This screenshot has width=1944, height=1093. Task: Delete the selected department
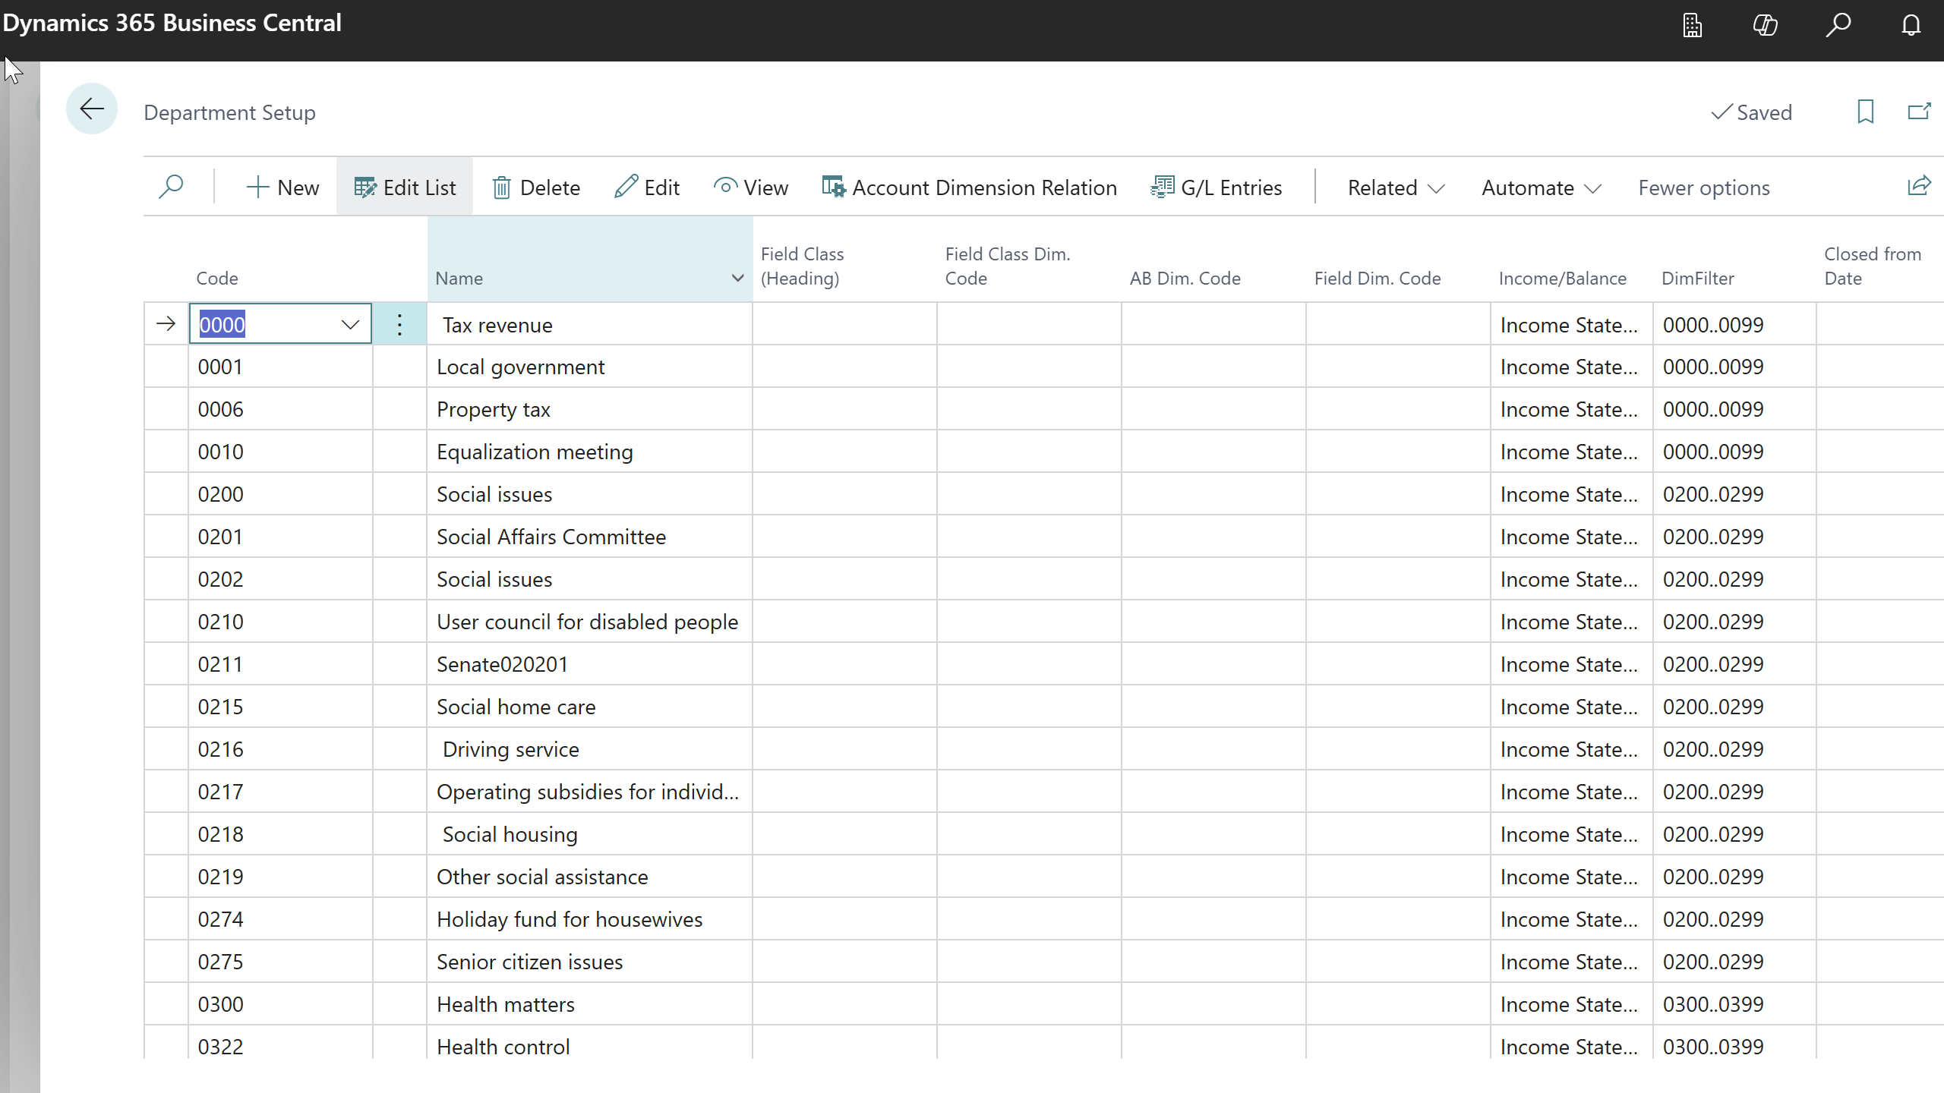coord(536,187)
